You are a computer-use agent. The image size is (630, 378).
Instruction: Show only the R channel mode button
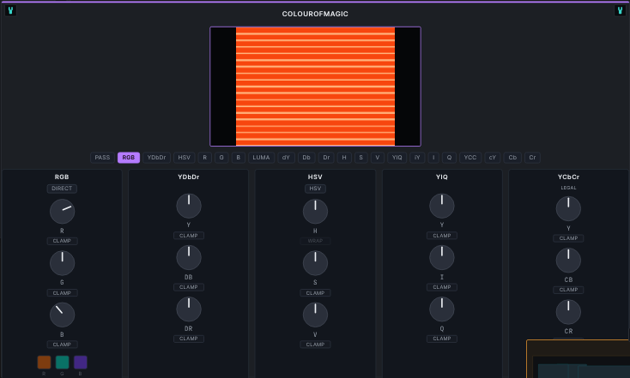205,158
